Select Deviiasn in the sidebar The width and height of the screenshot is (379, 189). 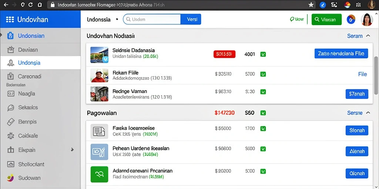click(x=28, y=50)
